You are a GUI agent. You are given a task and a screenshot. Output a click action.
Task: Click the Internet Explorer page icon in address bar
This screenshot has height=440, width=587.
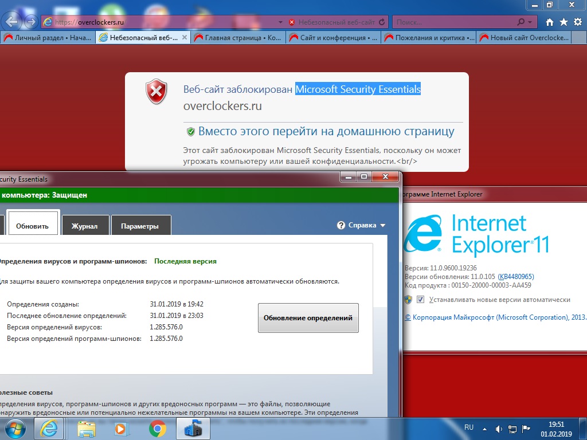48,22
